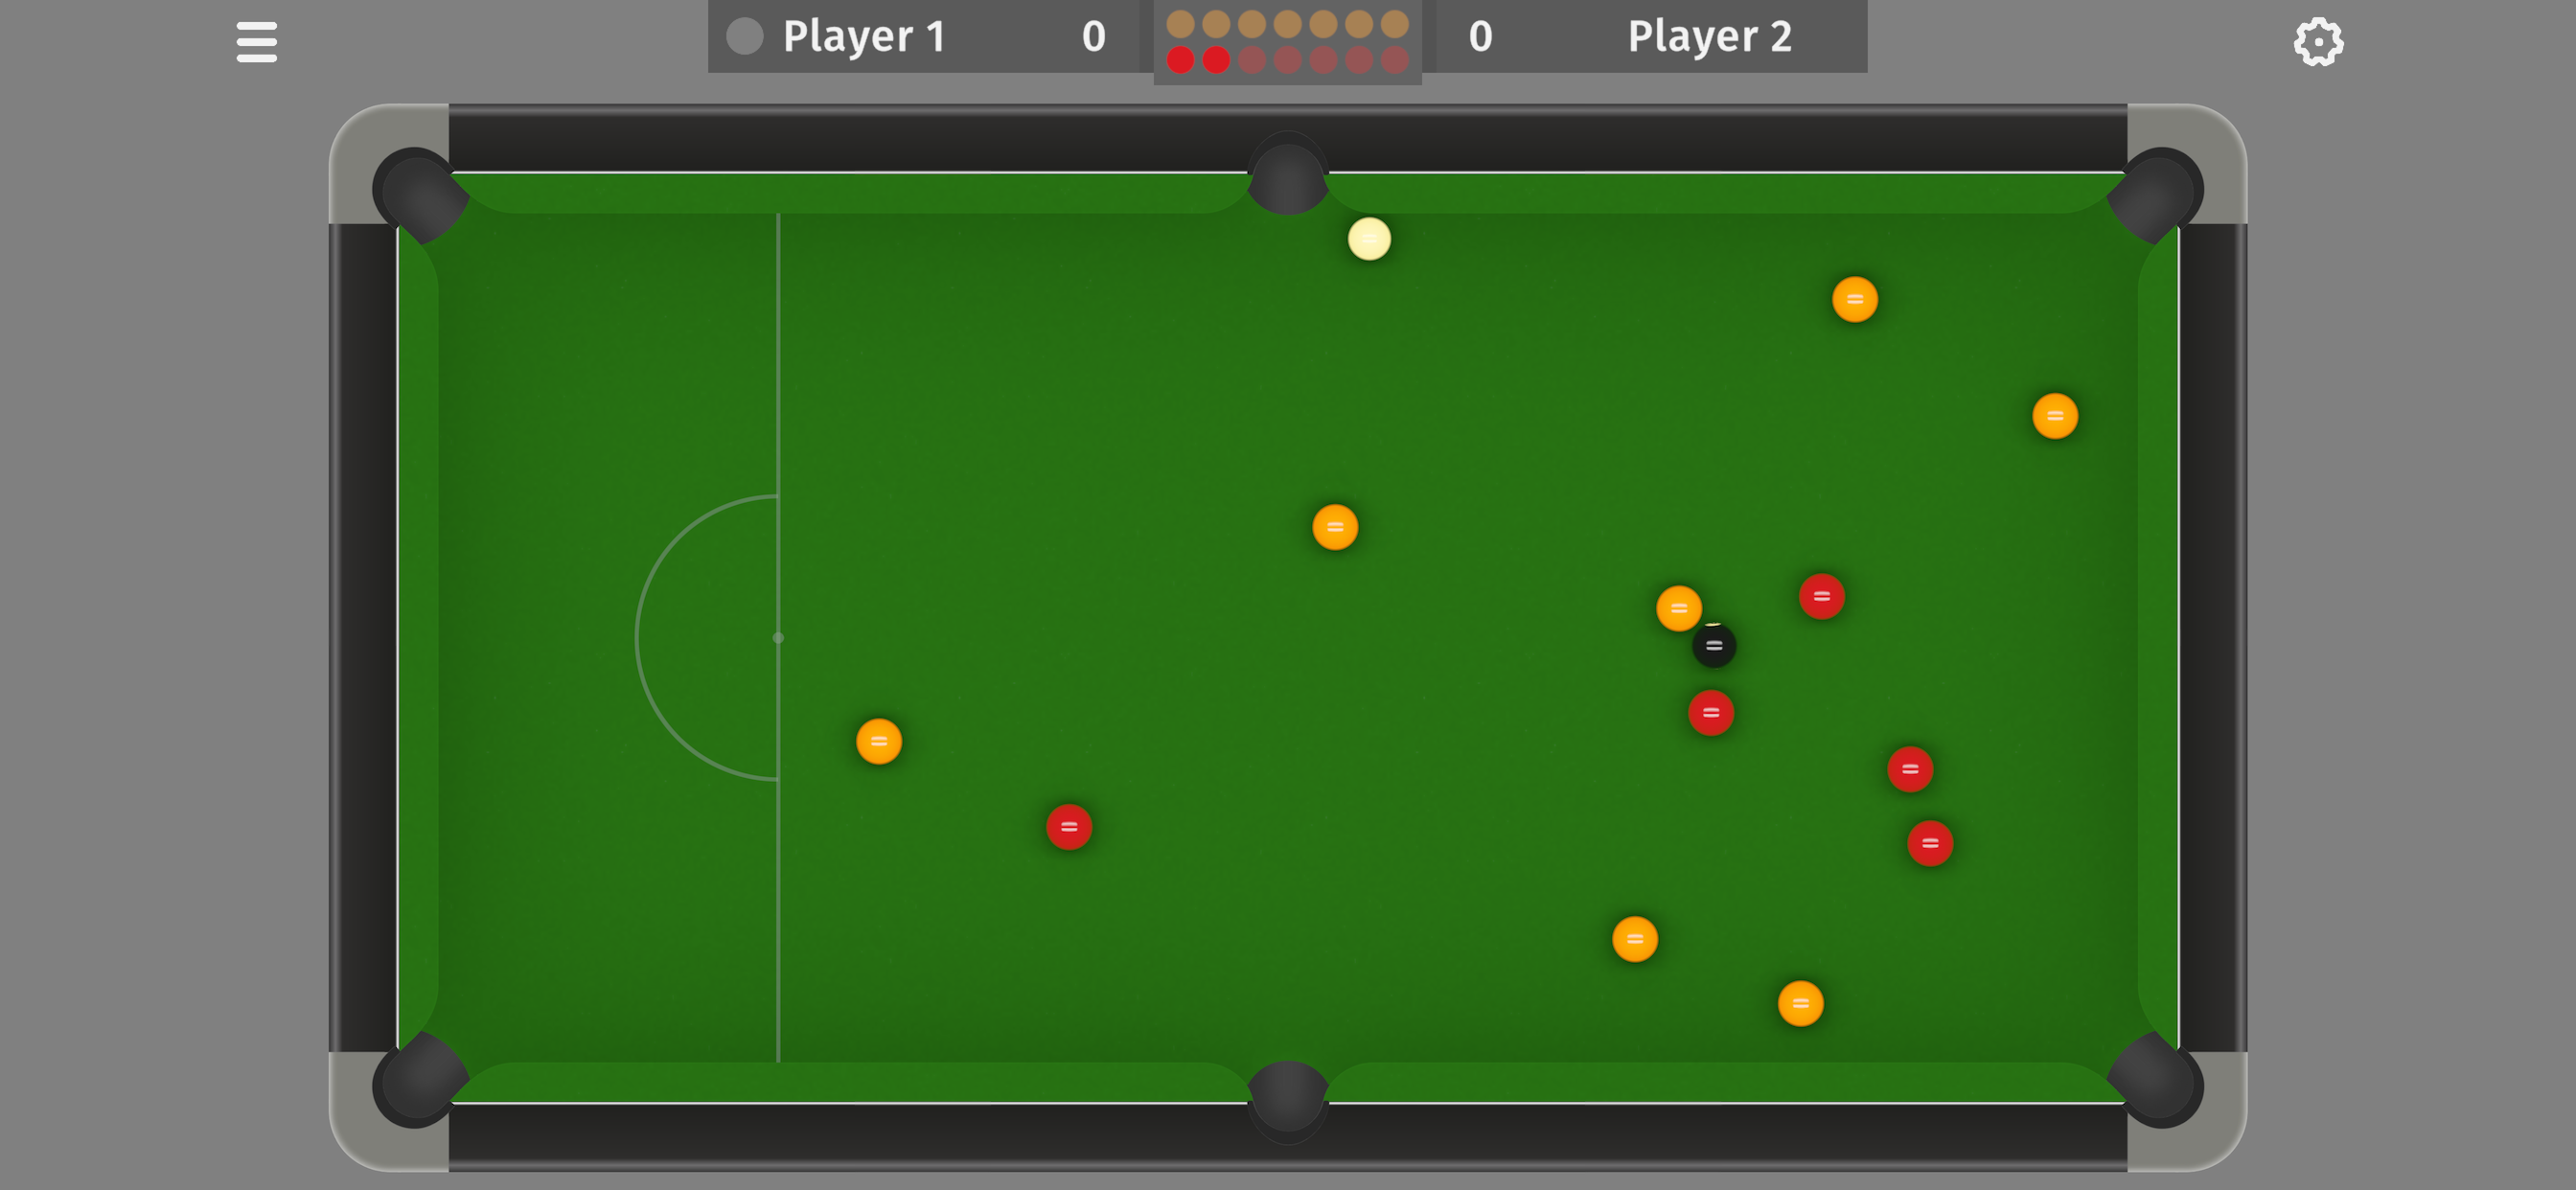
Task: Click the red ball directly below the black
Action: (x=1711, y=712)
